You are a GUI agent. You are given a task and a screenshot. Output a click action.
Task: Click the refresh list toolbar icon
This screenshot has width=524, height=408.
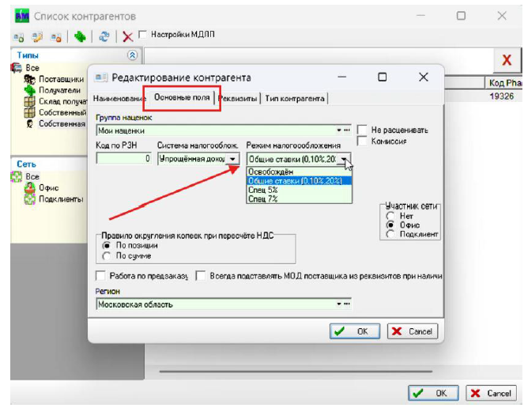[x=103, y=36]
